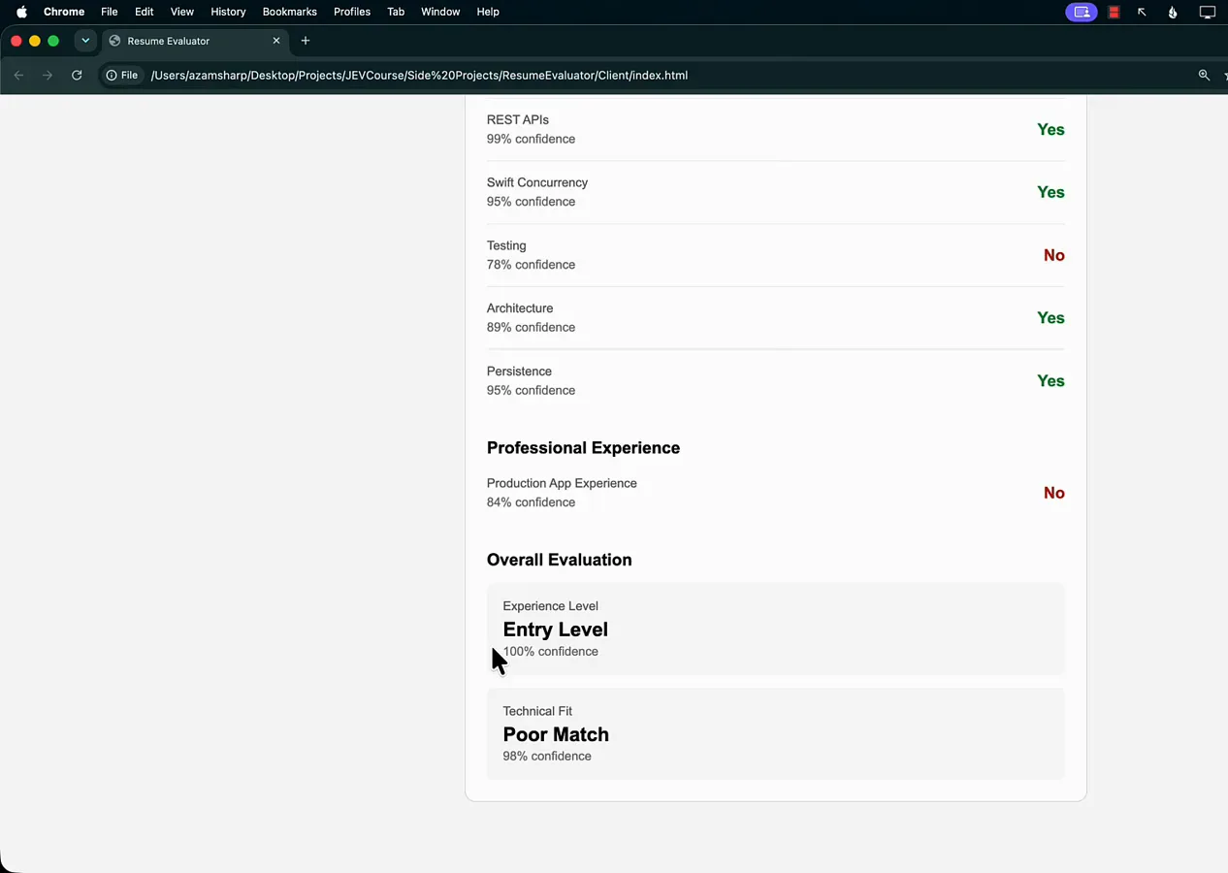Expand the tab search dropdown arrow
This screenshot has height=873, width=1228.
click(x=85, y=41)
